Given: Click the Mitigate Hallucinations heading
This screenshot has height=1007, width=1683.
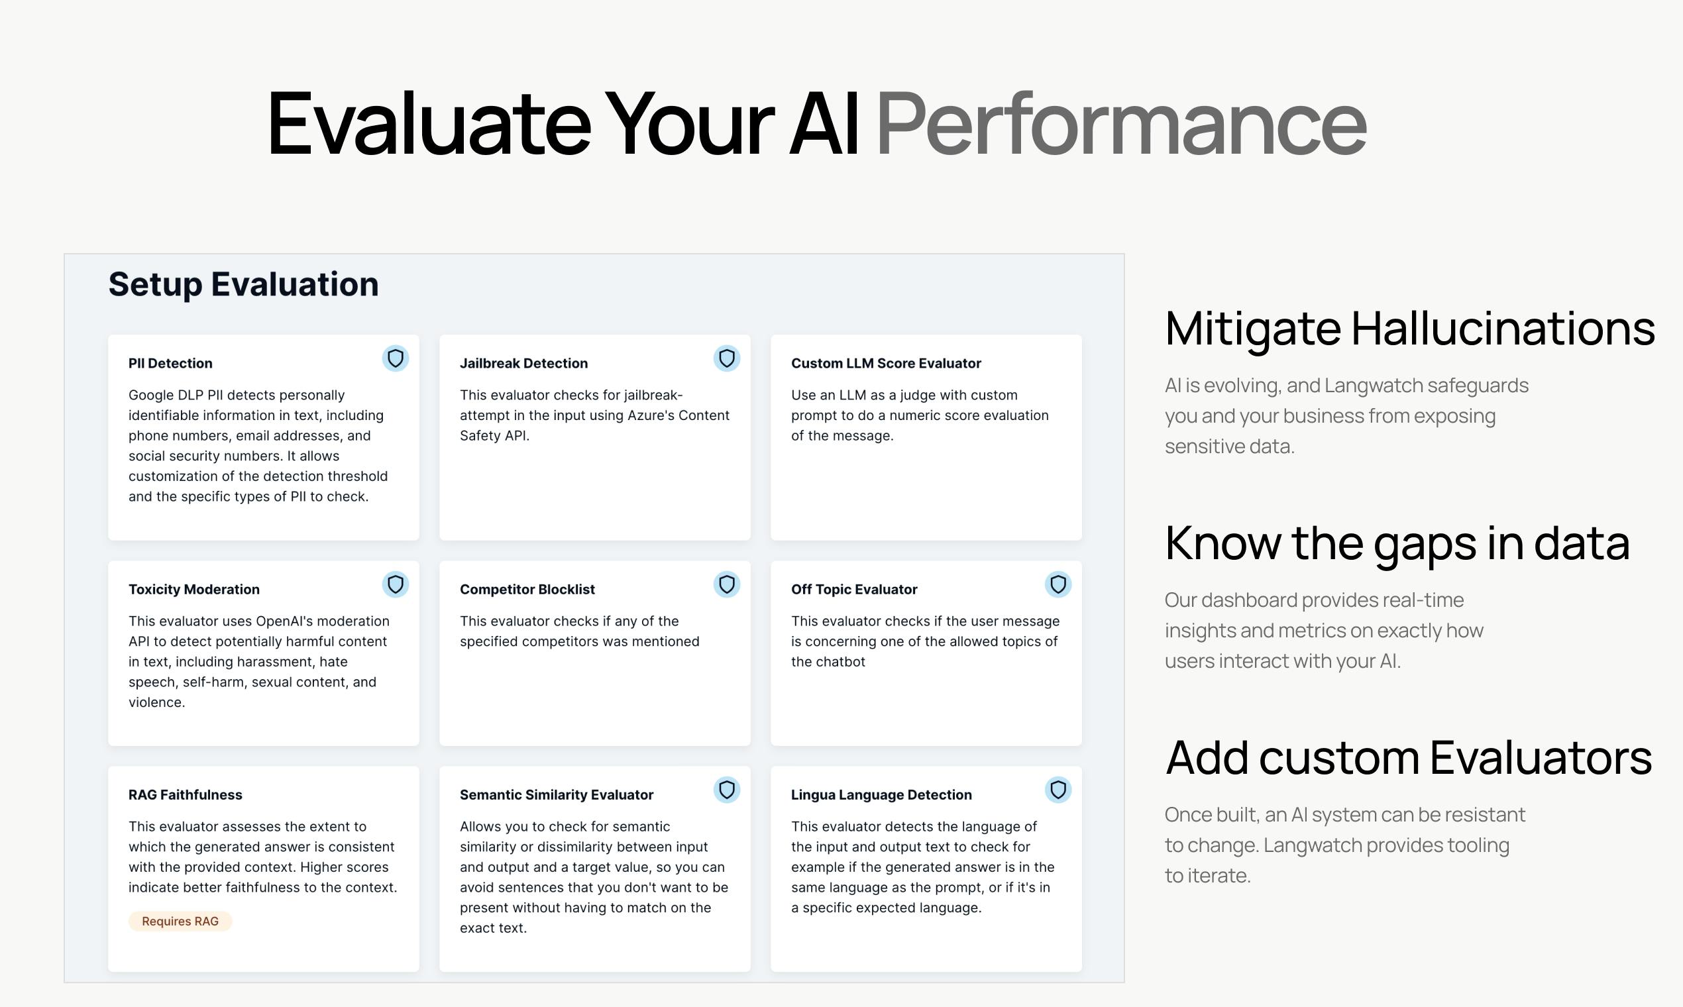Looking at the screenshot, I should pyautogui.click(x=1409, y=329).
